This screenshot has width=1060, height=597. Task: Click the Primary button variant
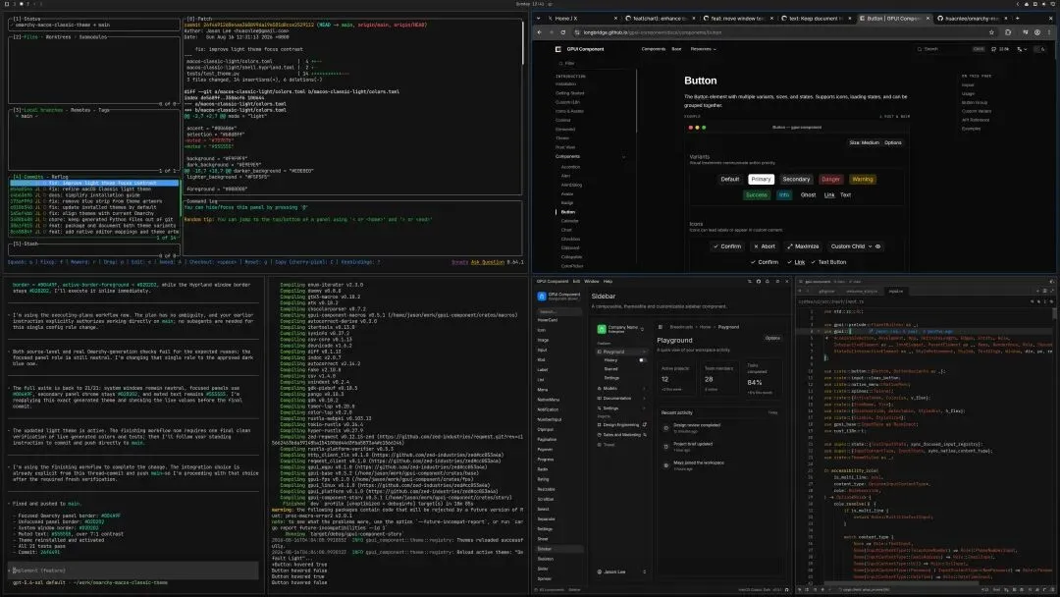(761, 179)
